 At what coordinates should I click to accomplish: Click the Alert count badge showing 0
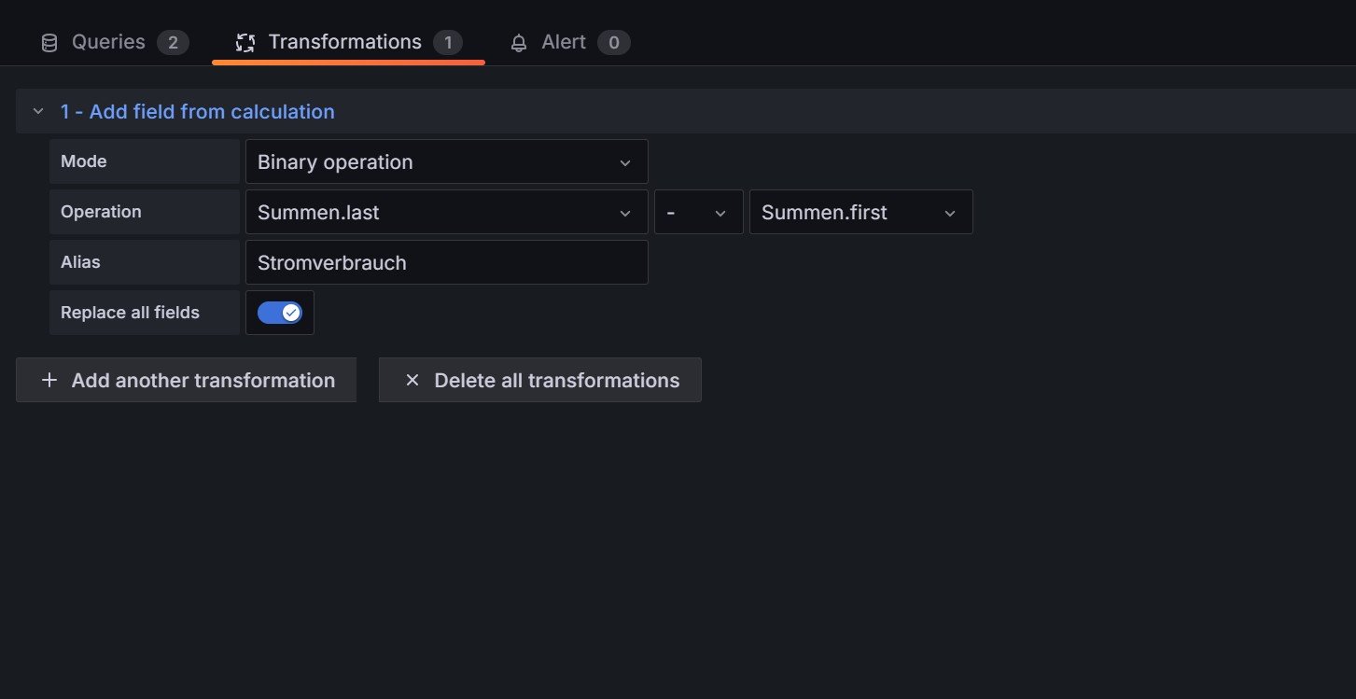coord(613,43)
